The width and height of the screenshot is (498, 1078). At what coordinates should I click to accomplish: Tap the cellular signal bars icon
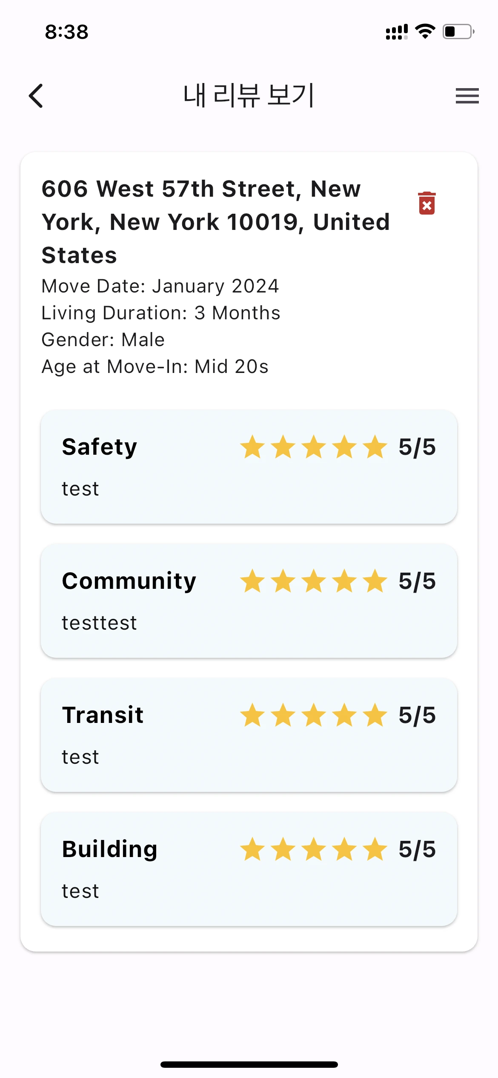coord(396,32)
